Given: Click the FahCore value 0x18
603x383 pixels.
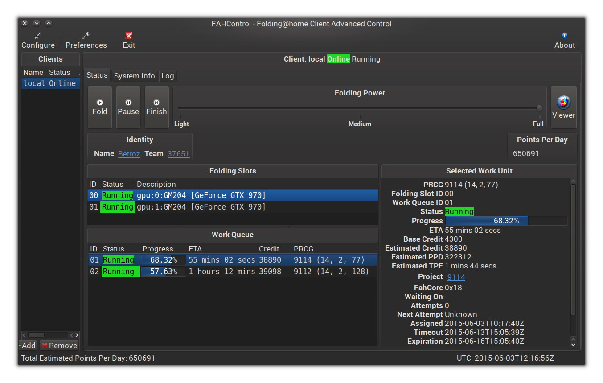Looking at the screenshot, I should pyautogui.click(x=453, y=288).
